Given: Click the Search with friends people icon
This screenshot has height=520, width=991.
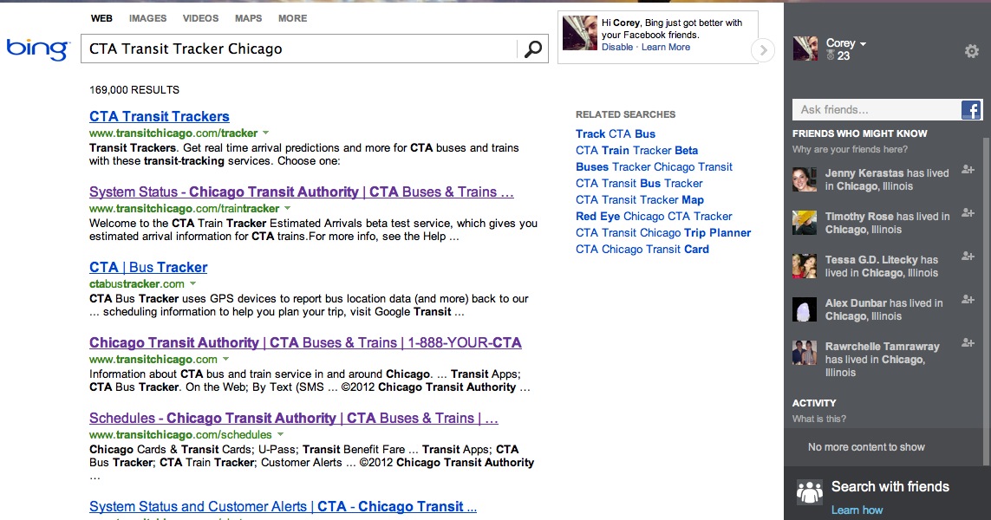Looking at the screenshot, I should (810, 491).
